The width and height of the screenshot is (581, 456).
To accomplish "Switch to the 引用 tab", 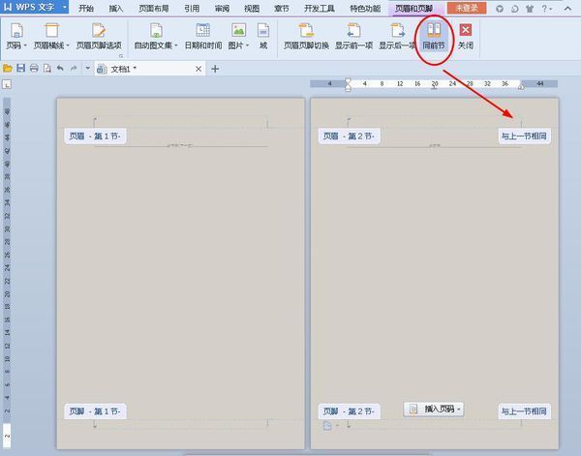I will (x=192, y=8).
